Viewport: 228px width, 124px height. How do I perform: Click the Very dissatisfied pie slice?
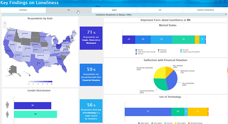click(x=172, y=80)
